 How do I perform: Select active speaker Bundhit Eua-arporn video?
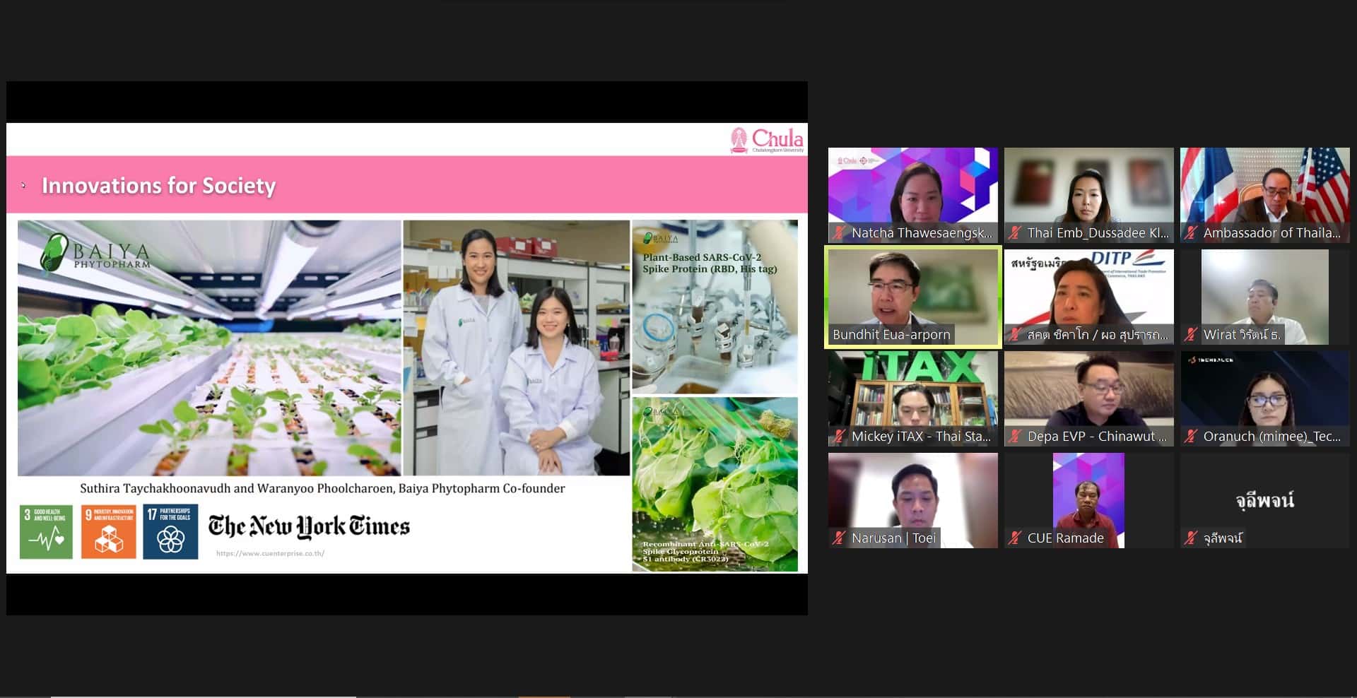pos(912,297)
